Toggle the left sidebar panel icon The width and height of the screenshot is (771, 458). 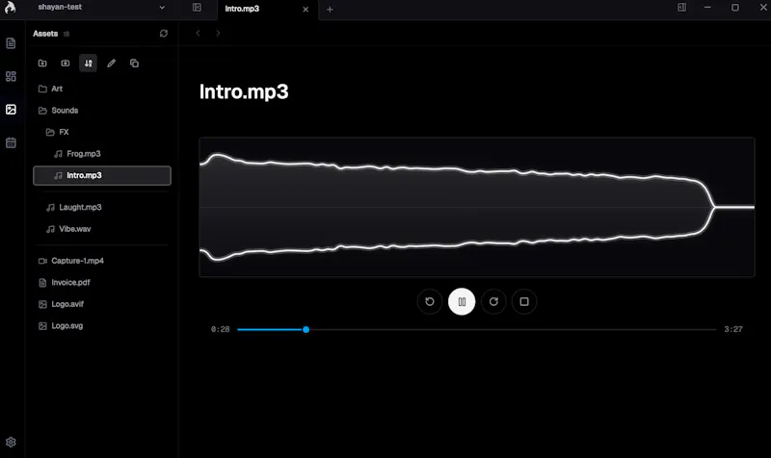197,8
